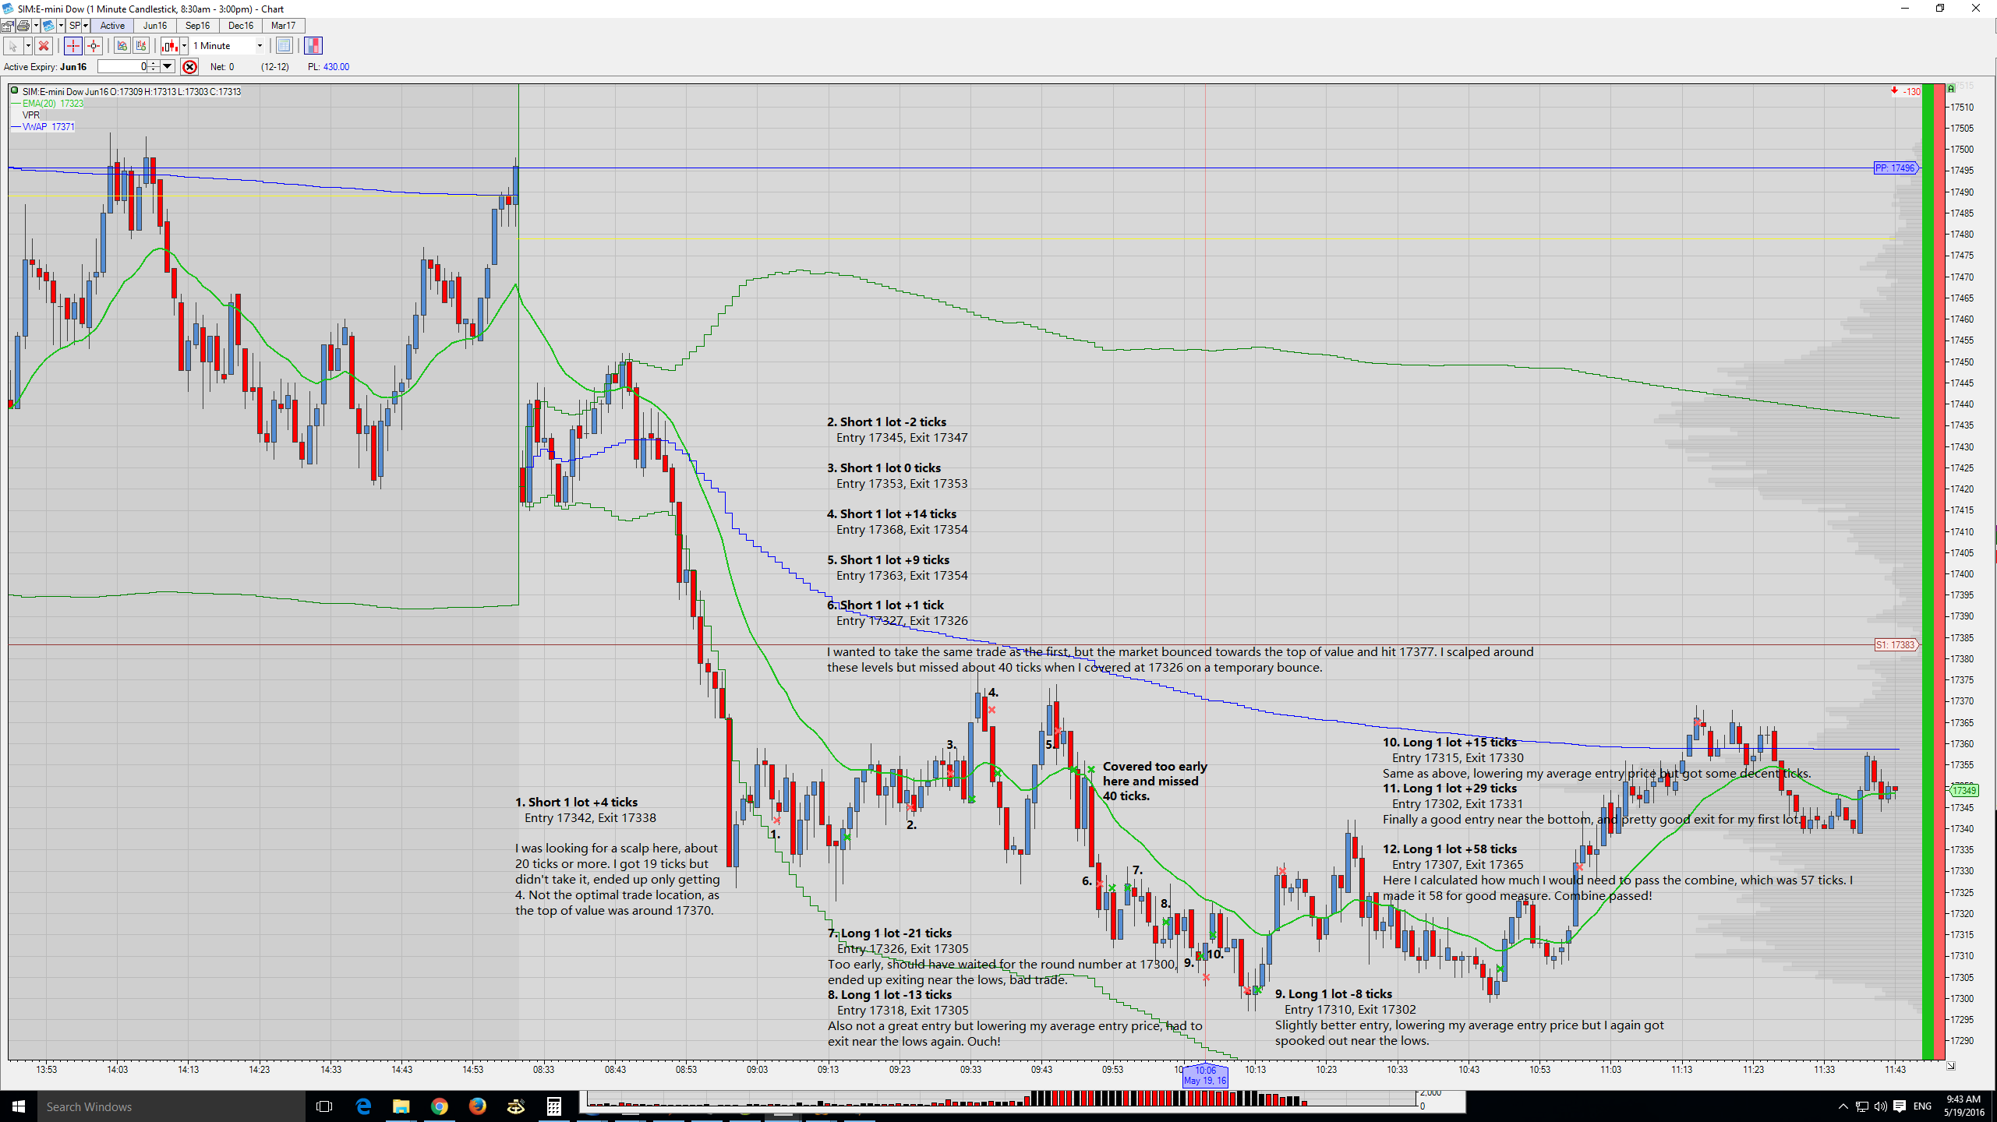
Task: Show hidden system tray icons
Action: click(x=1843, y=1106)
